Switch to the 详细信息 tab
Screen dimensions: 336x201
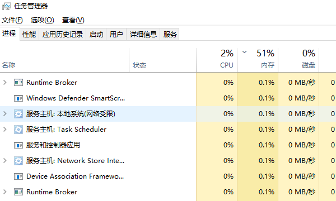pos(143,34)
